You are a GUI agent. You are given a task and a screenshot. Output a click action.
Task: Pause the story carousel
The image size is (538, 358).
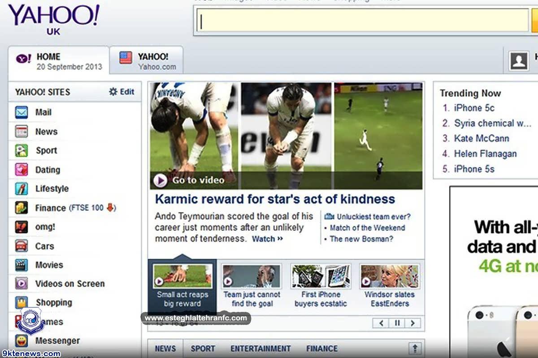397,323
